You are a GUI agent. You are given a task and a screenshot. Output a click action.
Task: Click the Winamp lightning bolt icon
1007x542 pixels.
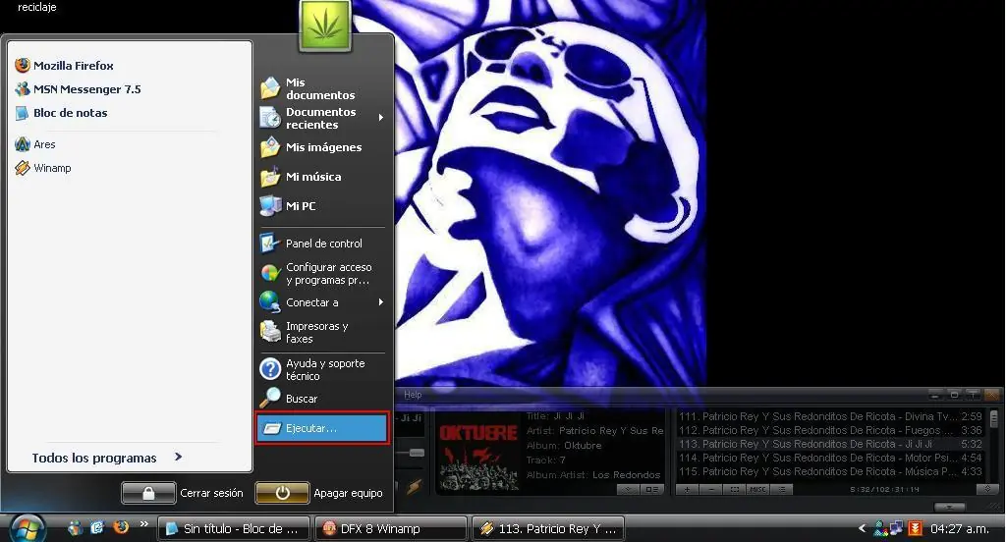(x=415, y=487)
